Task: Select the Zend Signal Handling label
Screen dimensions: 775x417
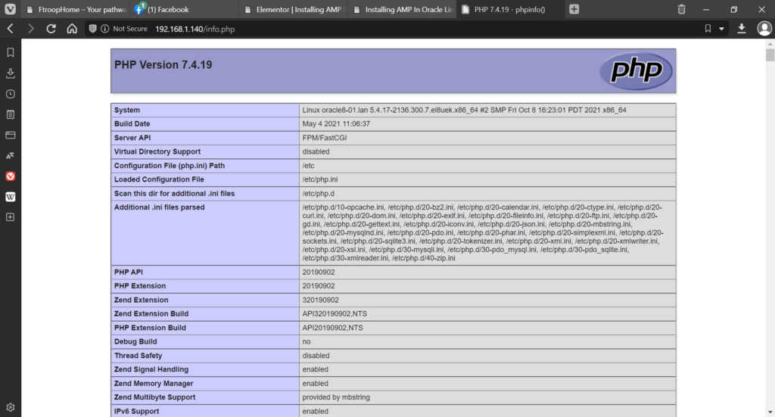Action: point(151,369)
